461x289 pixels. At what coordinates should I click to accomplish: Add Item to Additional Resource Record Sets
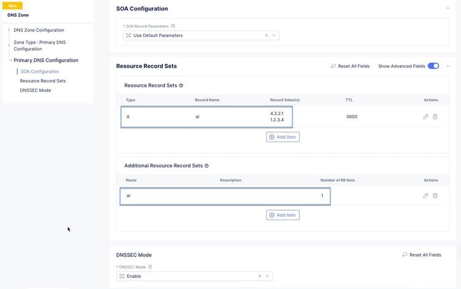tap(283, 215)
